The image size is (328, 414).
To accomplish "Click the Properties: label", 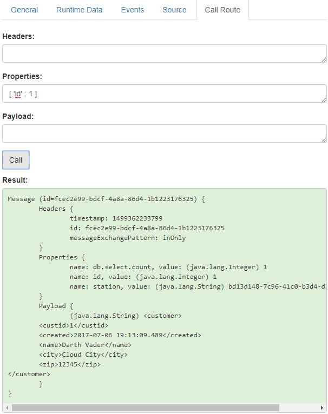I will tap(22, 76).
